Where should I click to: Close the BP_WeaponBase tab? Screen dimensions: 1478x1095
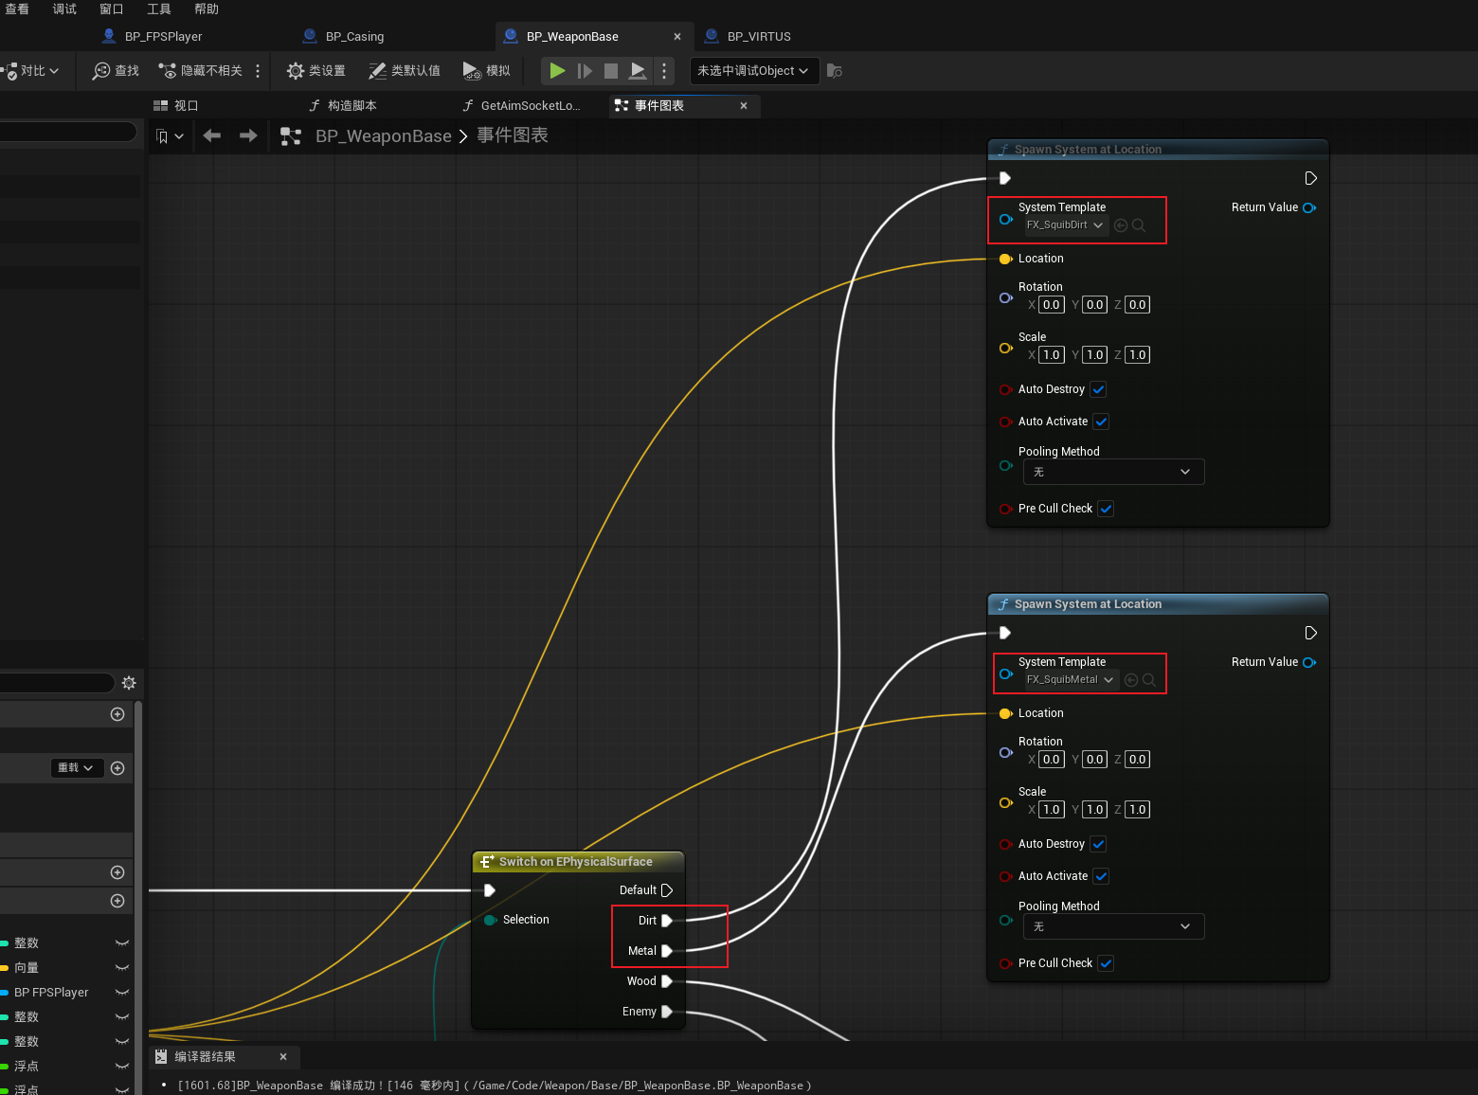pyautogui.click(x=677, y=37)
